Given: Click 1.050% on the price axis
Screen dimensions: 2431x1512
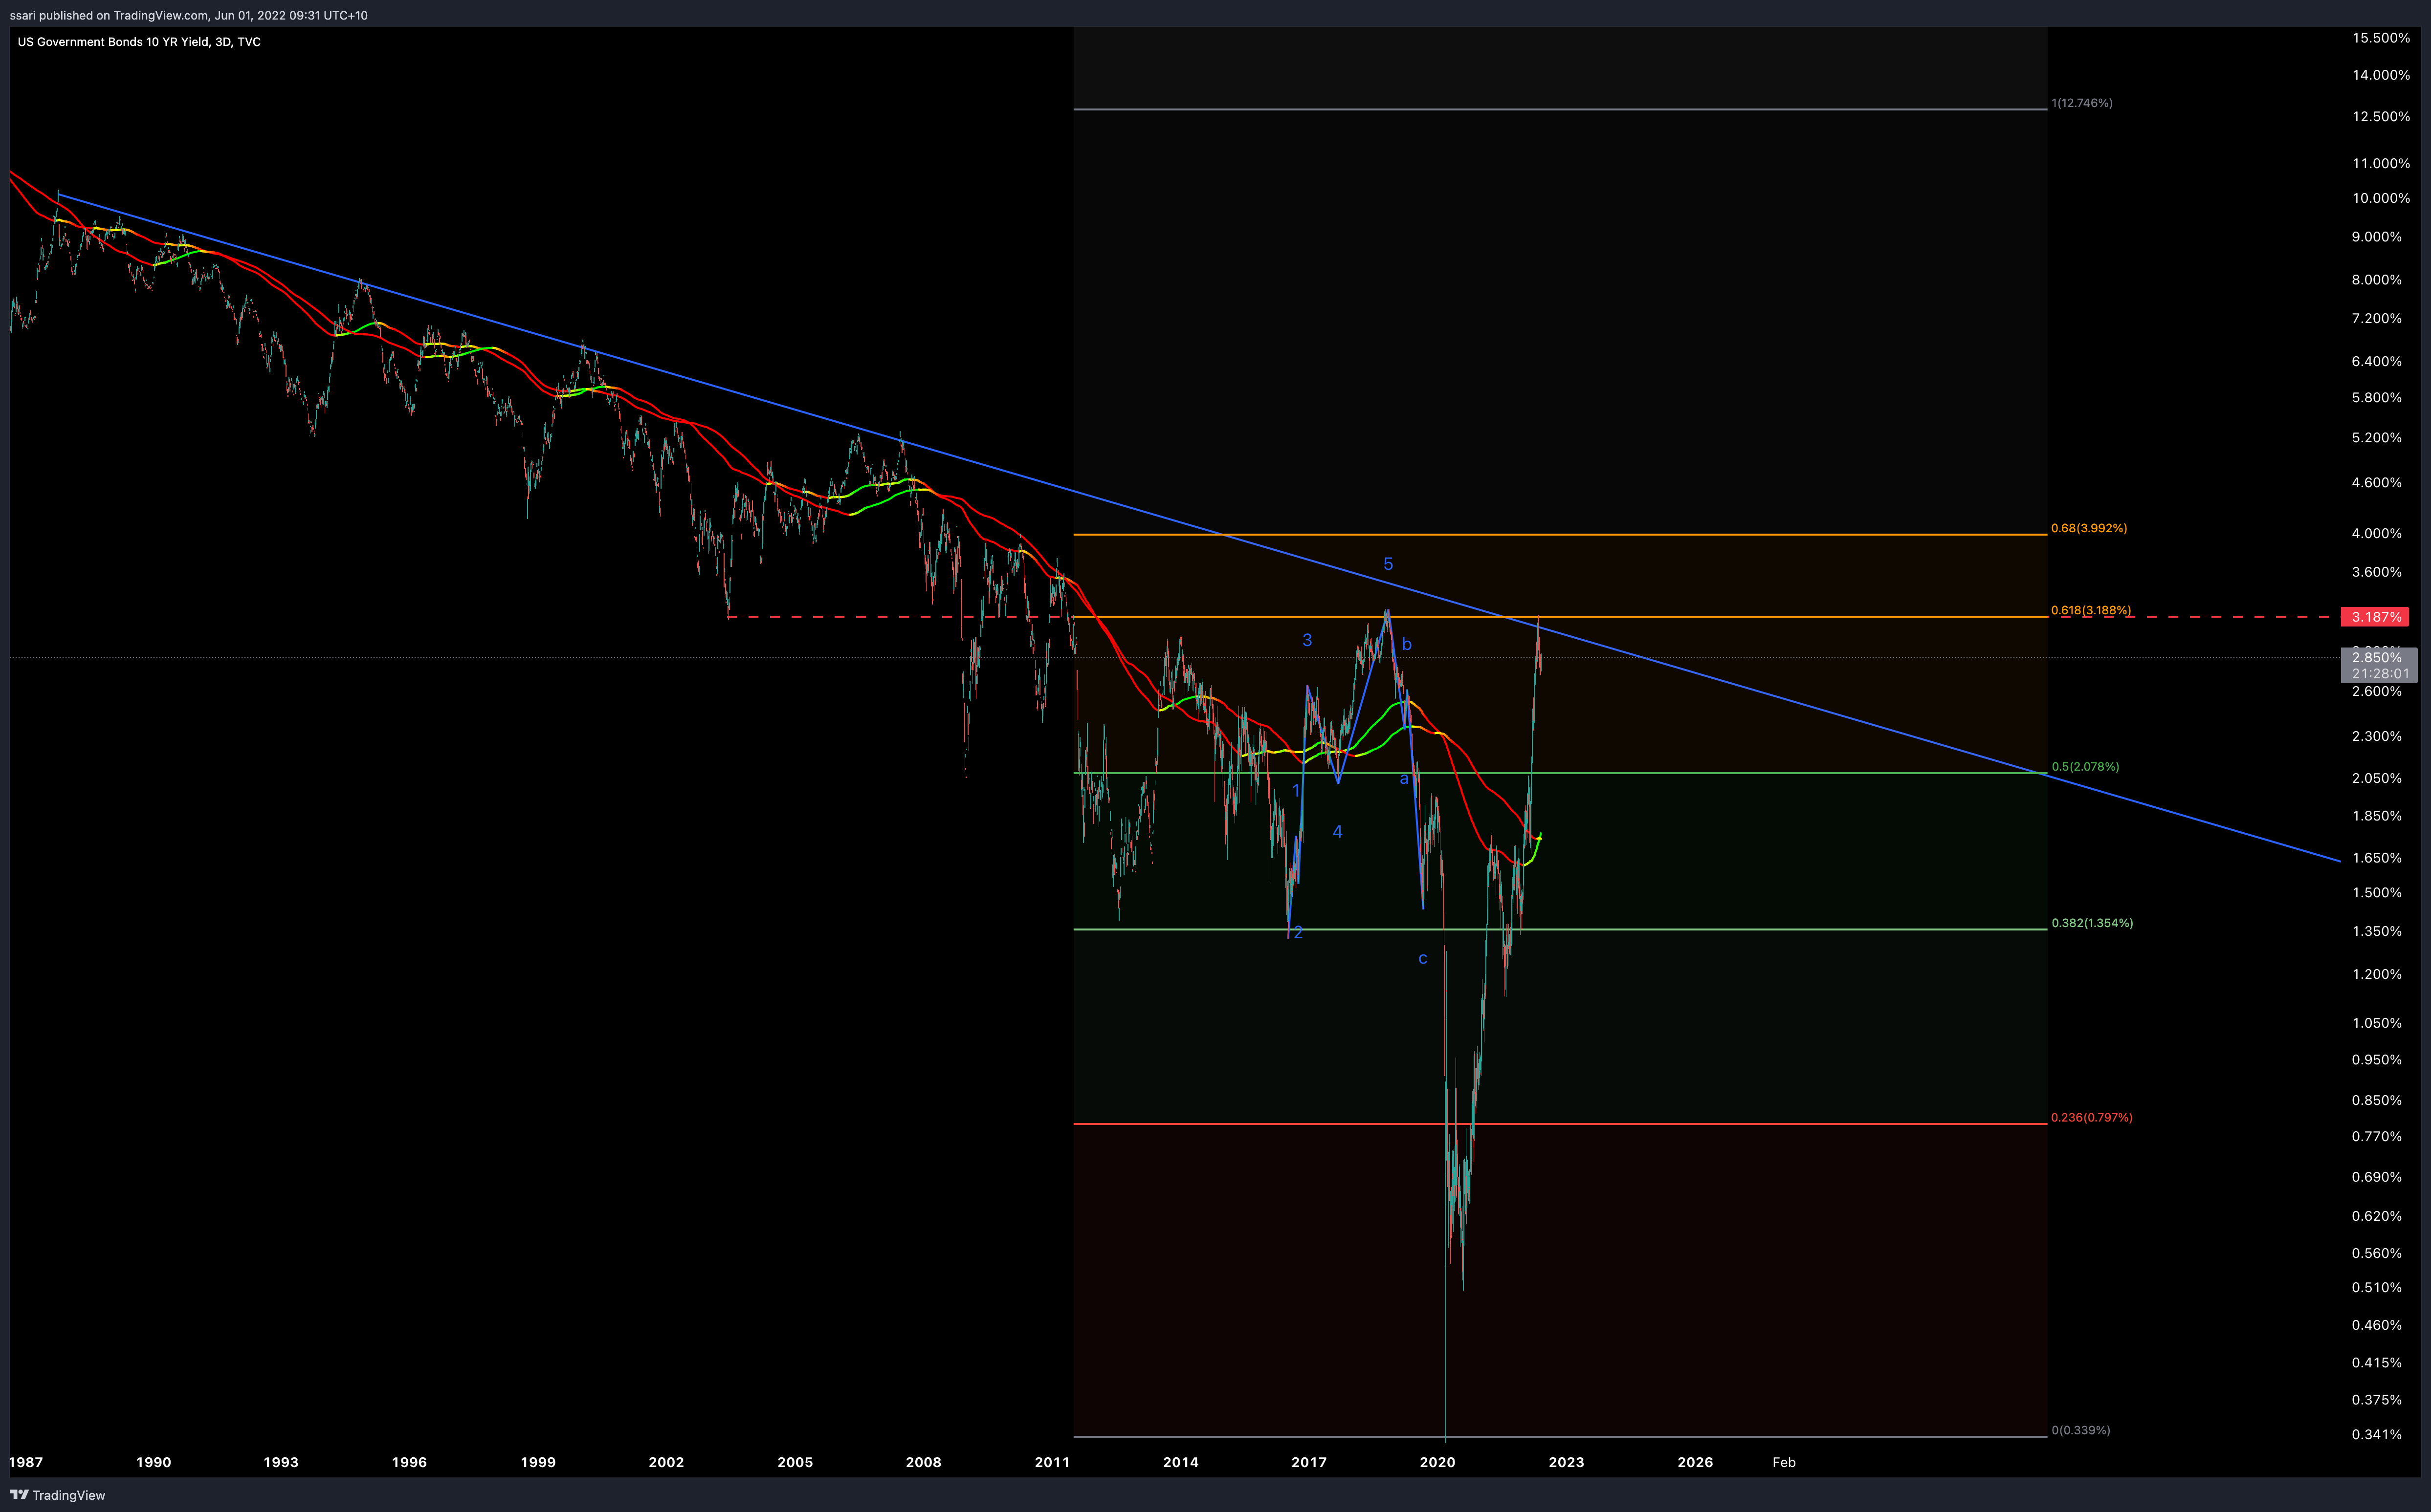Looking at the screenshot, I should [x=2377, y=1023].
